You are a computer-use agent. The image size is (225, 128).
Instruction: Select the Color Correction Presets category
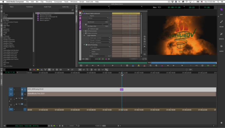(11, 22)
